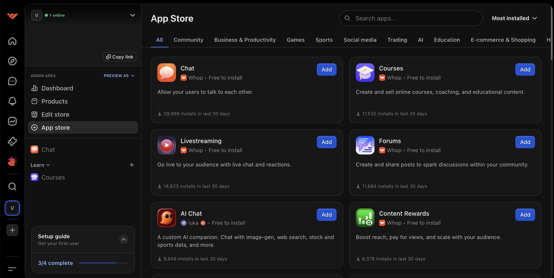
Task: Add the Content Rewards app
Action: click(525, 215)
